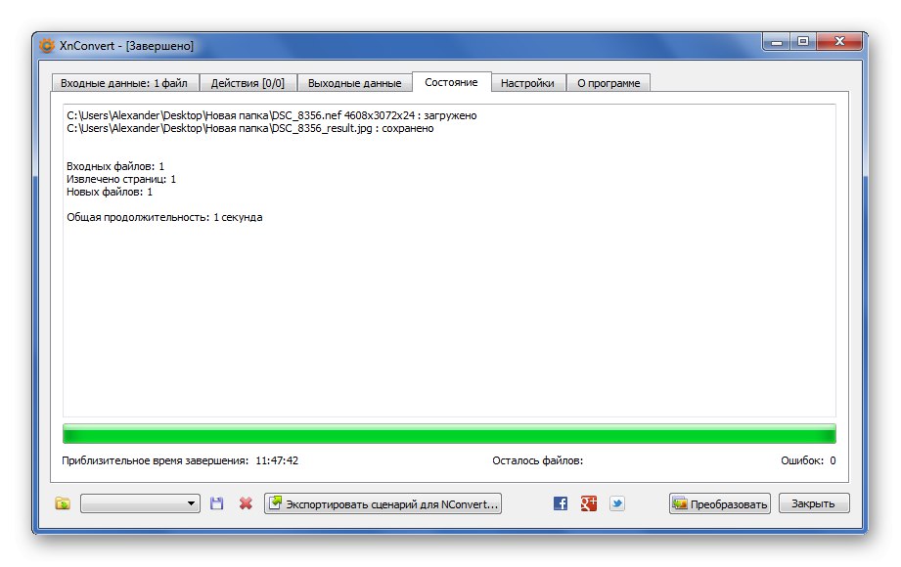The width and height of the screenshot is (901, 567).
Task: Click Экспортировать сценарий для NConvert button
Action: point(383,503)
